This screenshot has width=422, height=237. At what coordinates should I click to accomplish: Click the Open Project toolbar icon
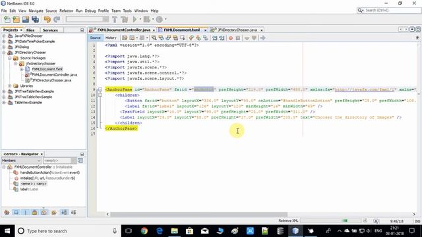click(x=26, y=19)
